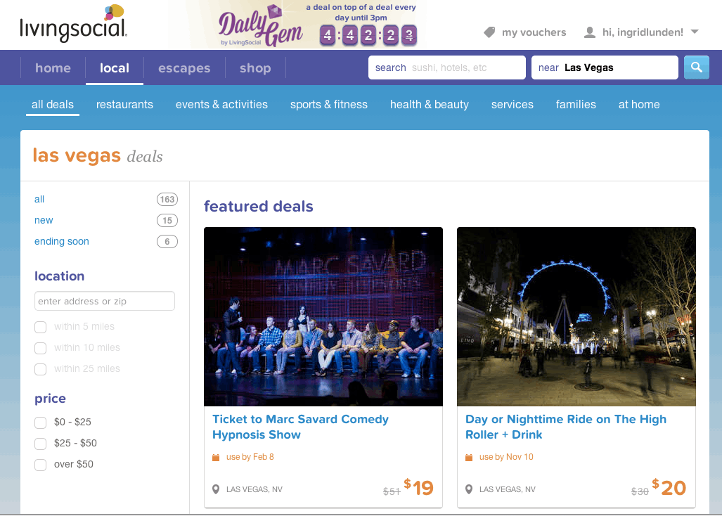Click the High Roller ferris wheel photo

[576, 316]
